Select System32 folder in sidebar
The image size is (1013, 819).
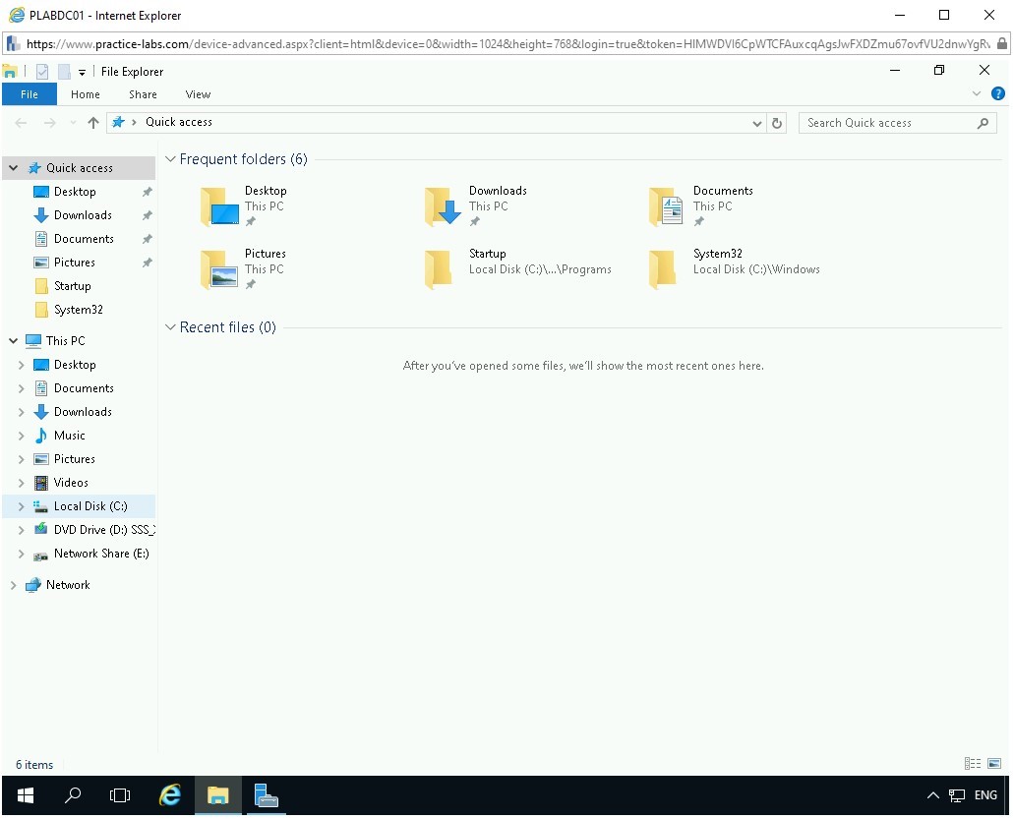(x=78, y=310)
